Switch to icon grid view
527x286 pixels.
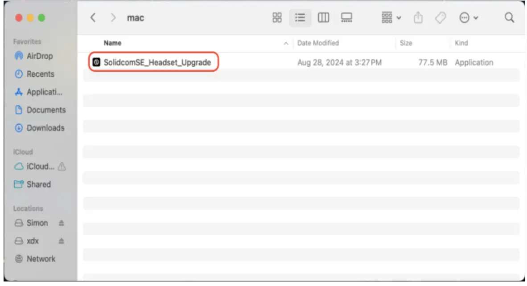click(x=277, y=17)
